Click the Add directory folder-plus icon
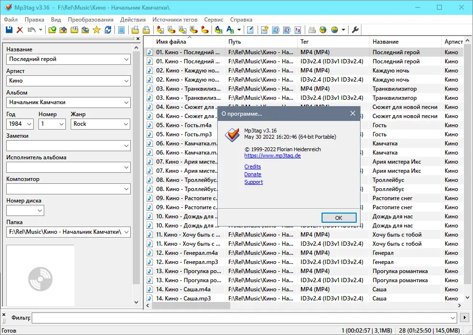Image resolution: width=473 pixels, height=335 pixels. click(x=63, y=30)
